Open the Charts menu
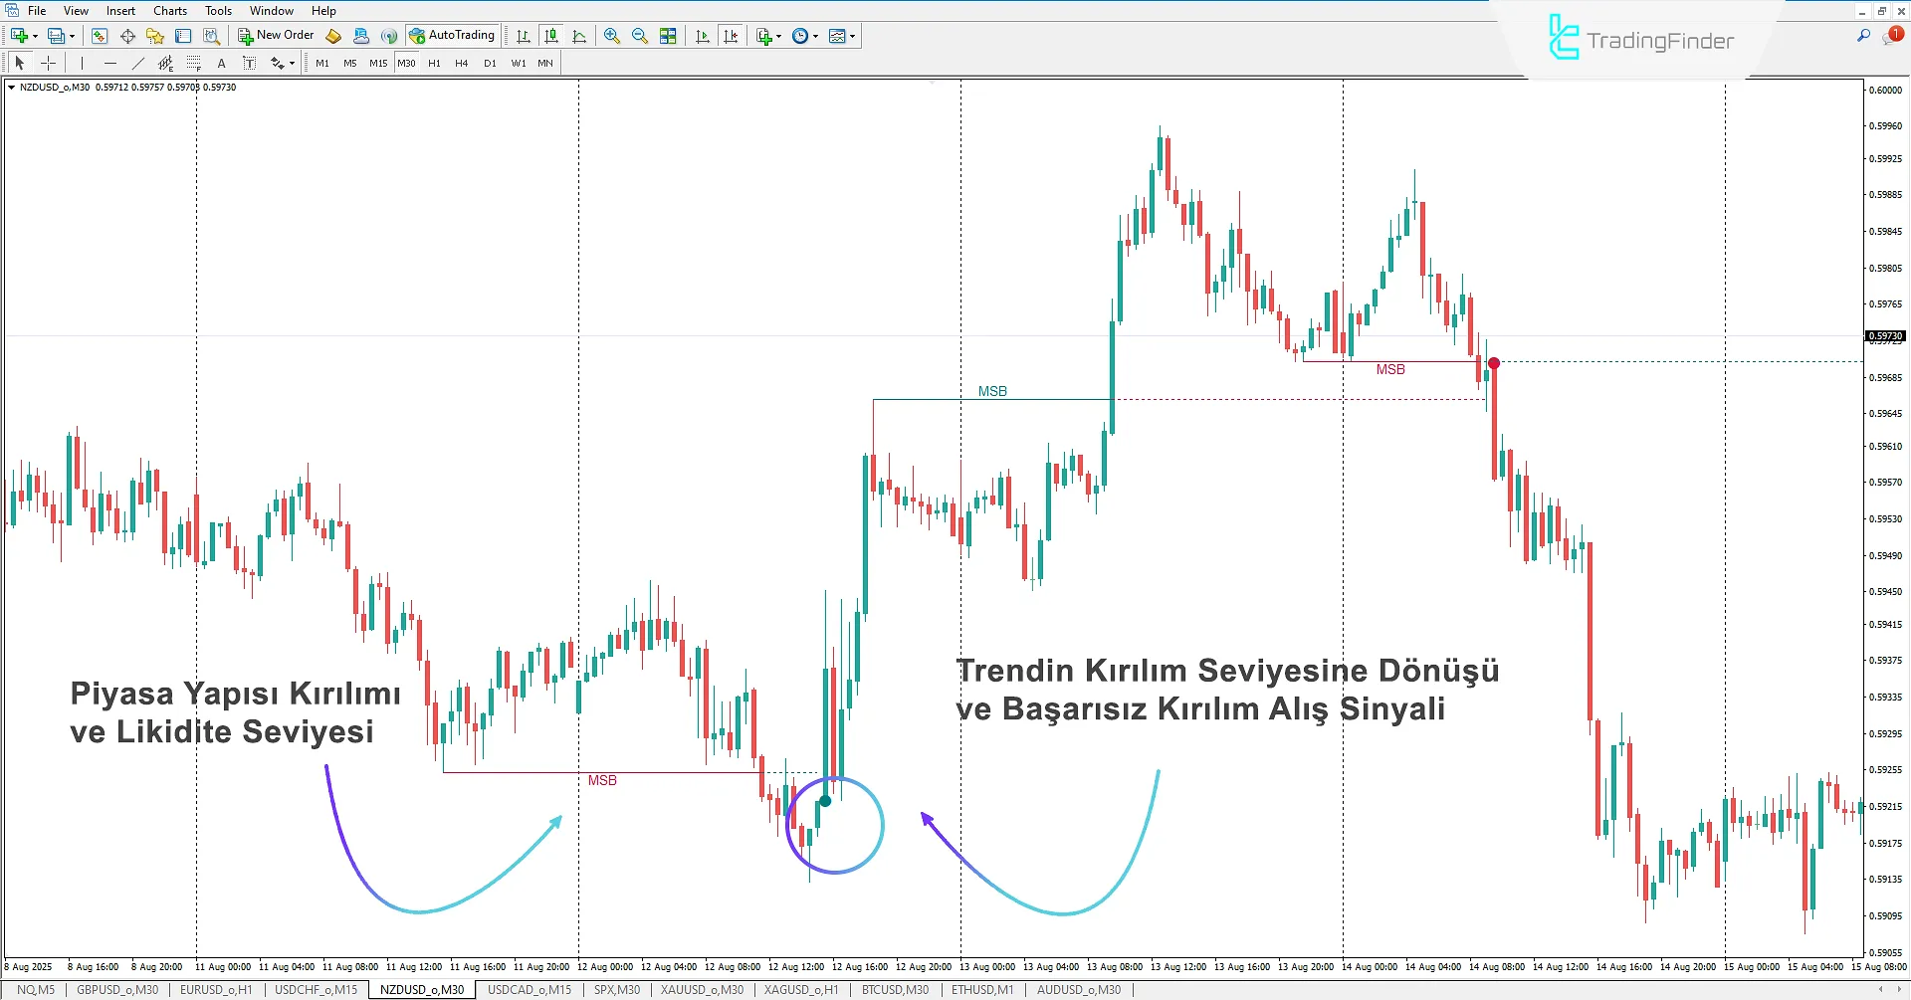 (169, 10)
